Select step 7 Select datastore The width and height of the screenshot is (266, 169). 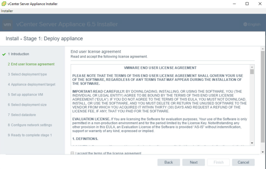22,115
